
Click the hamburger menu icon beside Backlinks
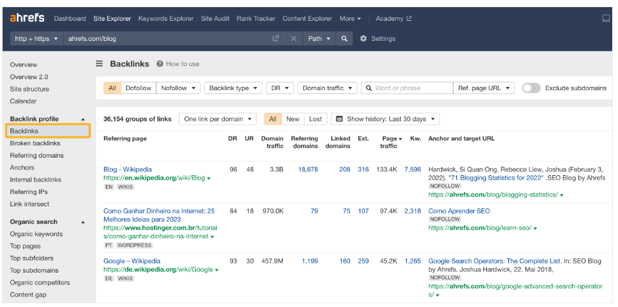(100, 64)
